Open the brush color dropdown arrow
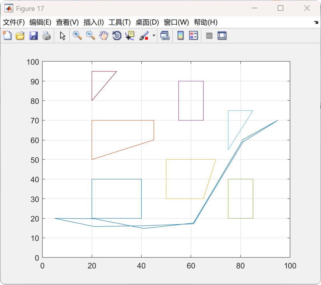The height and width of the screenshot is (285, 321). [154, 35]
